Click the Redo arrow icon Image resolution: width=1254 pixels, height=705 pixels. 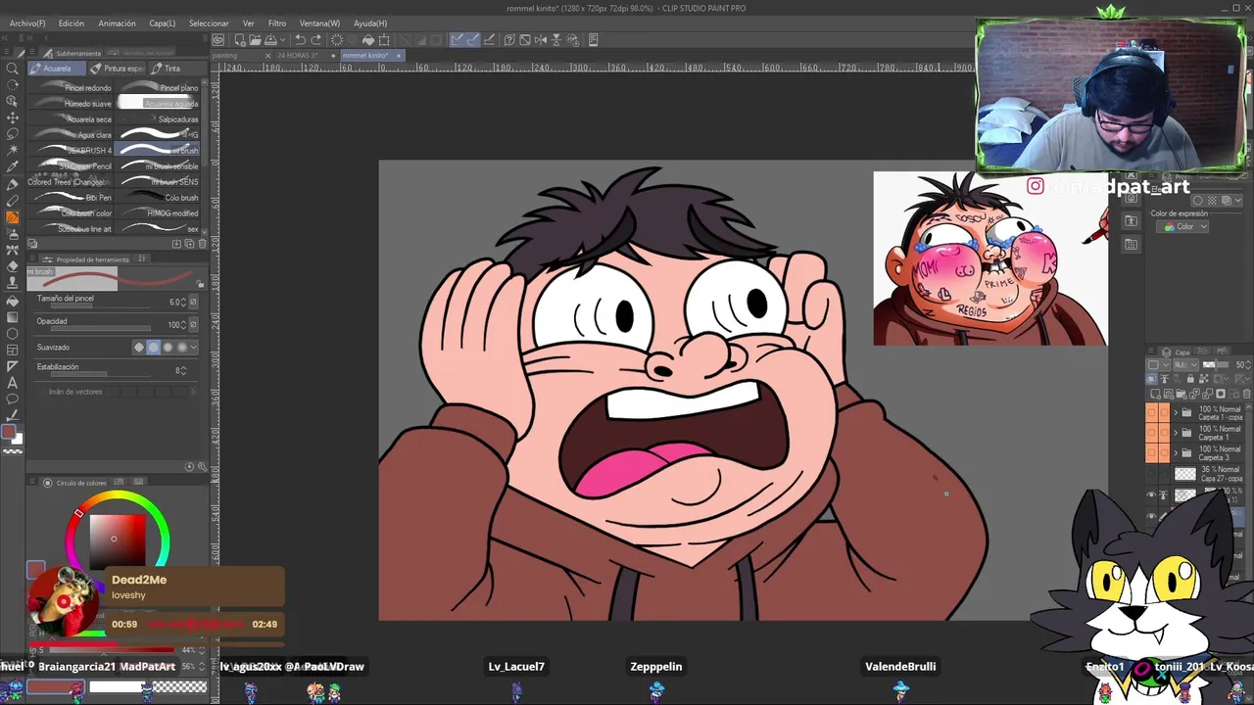(315, 40)
